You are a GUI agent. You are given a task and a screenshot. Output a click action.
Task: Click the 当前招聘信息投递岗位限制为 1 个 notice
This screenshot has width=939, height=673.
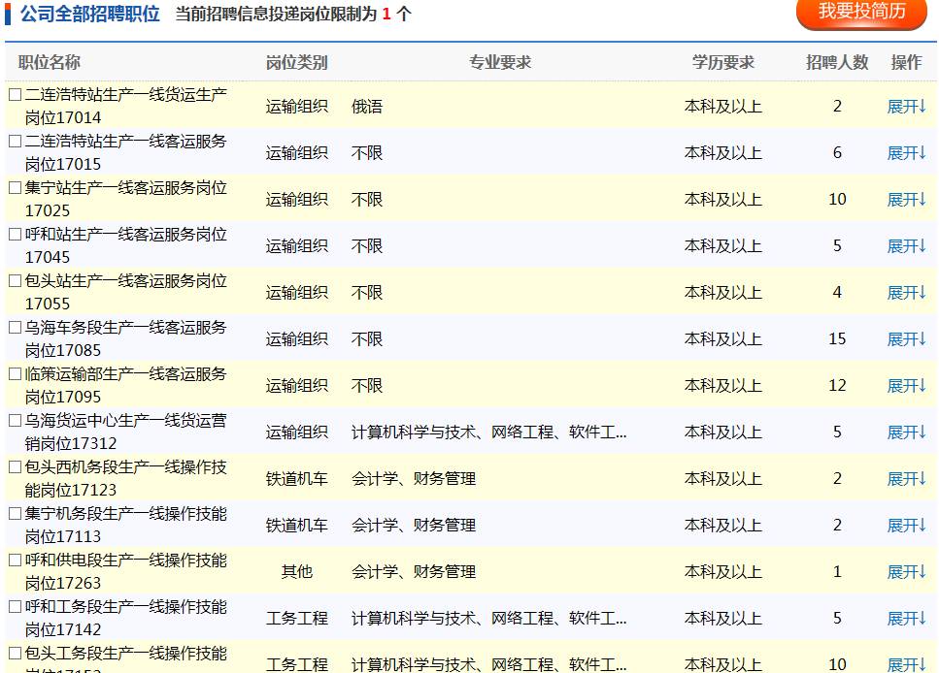(293, 14)
